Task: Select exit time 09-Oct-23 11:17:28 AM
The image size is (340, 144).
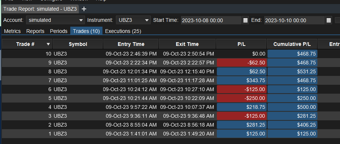Action: (x=187, y=80)
